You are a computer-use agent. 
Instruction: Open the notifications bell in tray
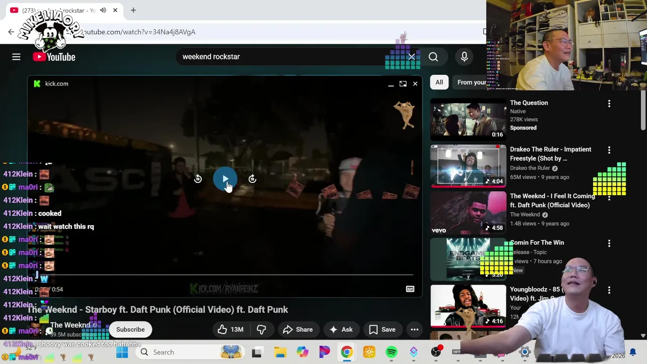[x=633, y=352]
